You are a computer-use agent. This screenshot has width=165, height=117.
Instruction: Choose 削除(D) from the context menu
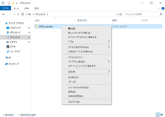[x=86, y=92]
